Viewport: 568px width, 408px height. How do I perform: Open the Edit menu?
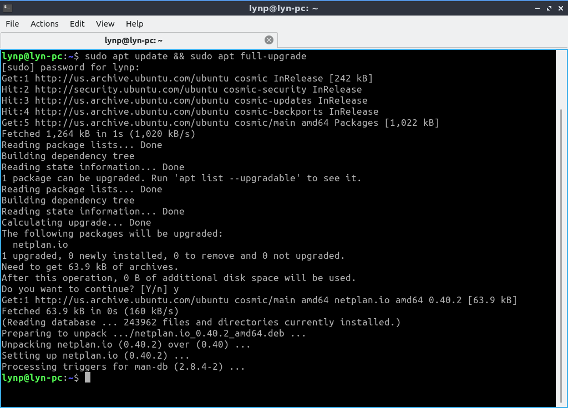(x=77, y=23)
